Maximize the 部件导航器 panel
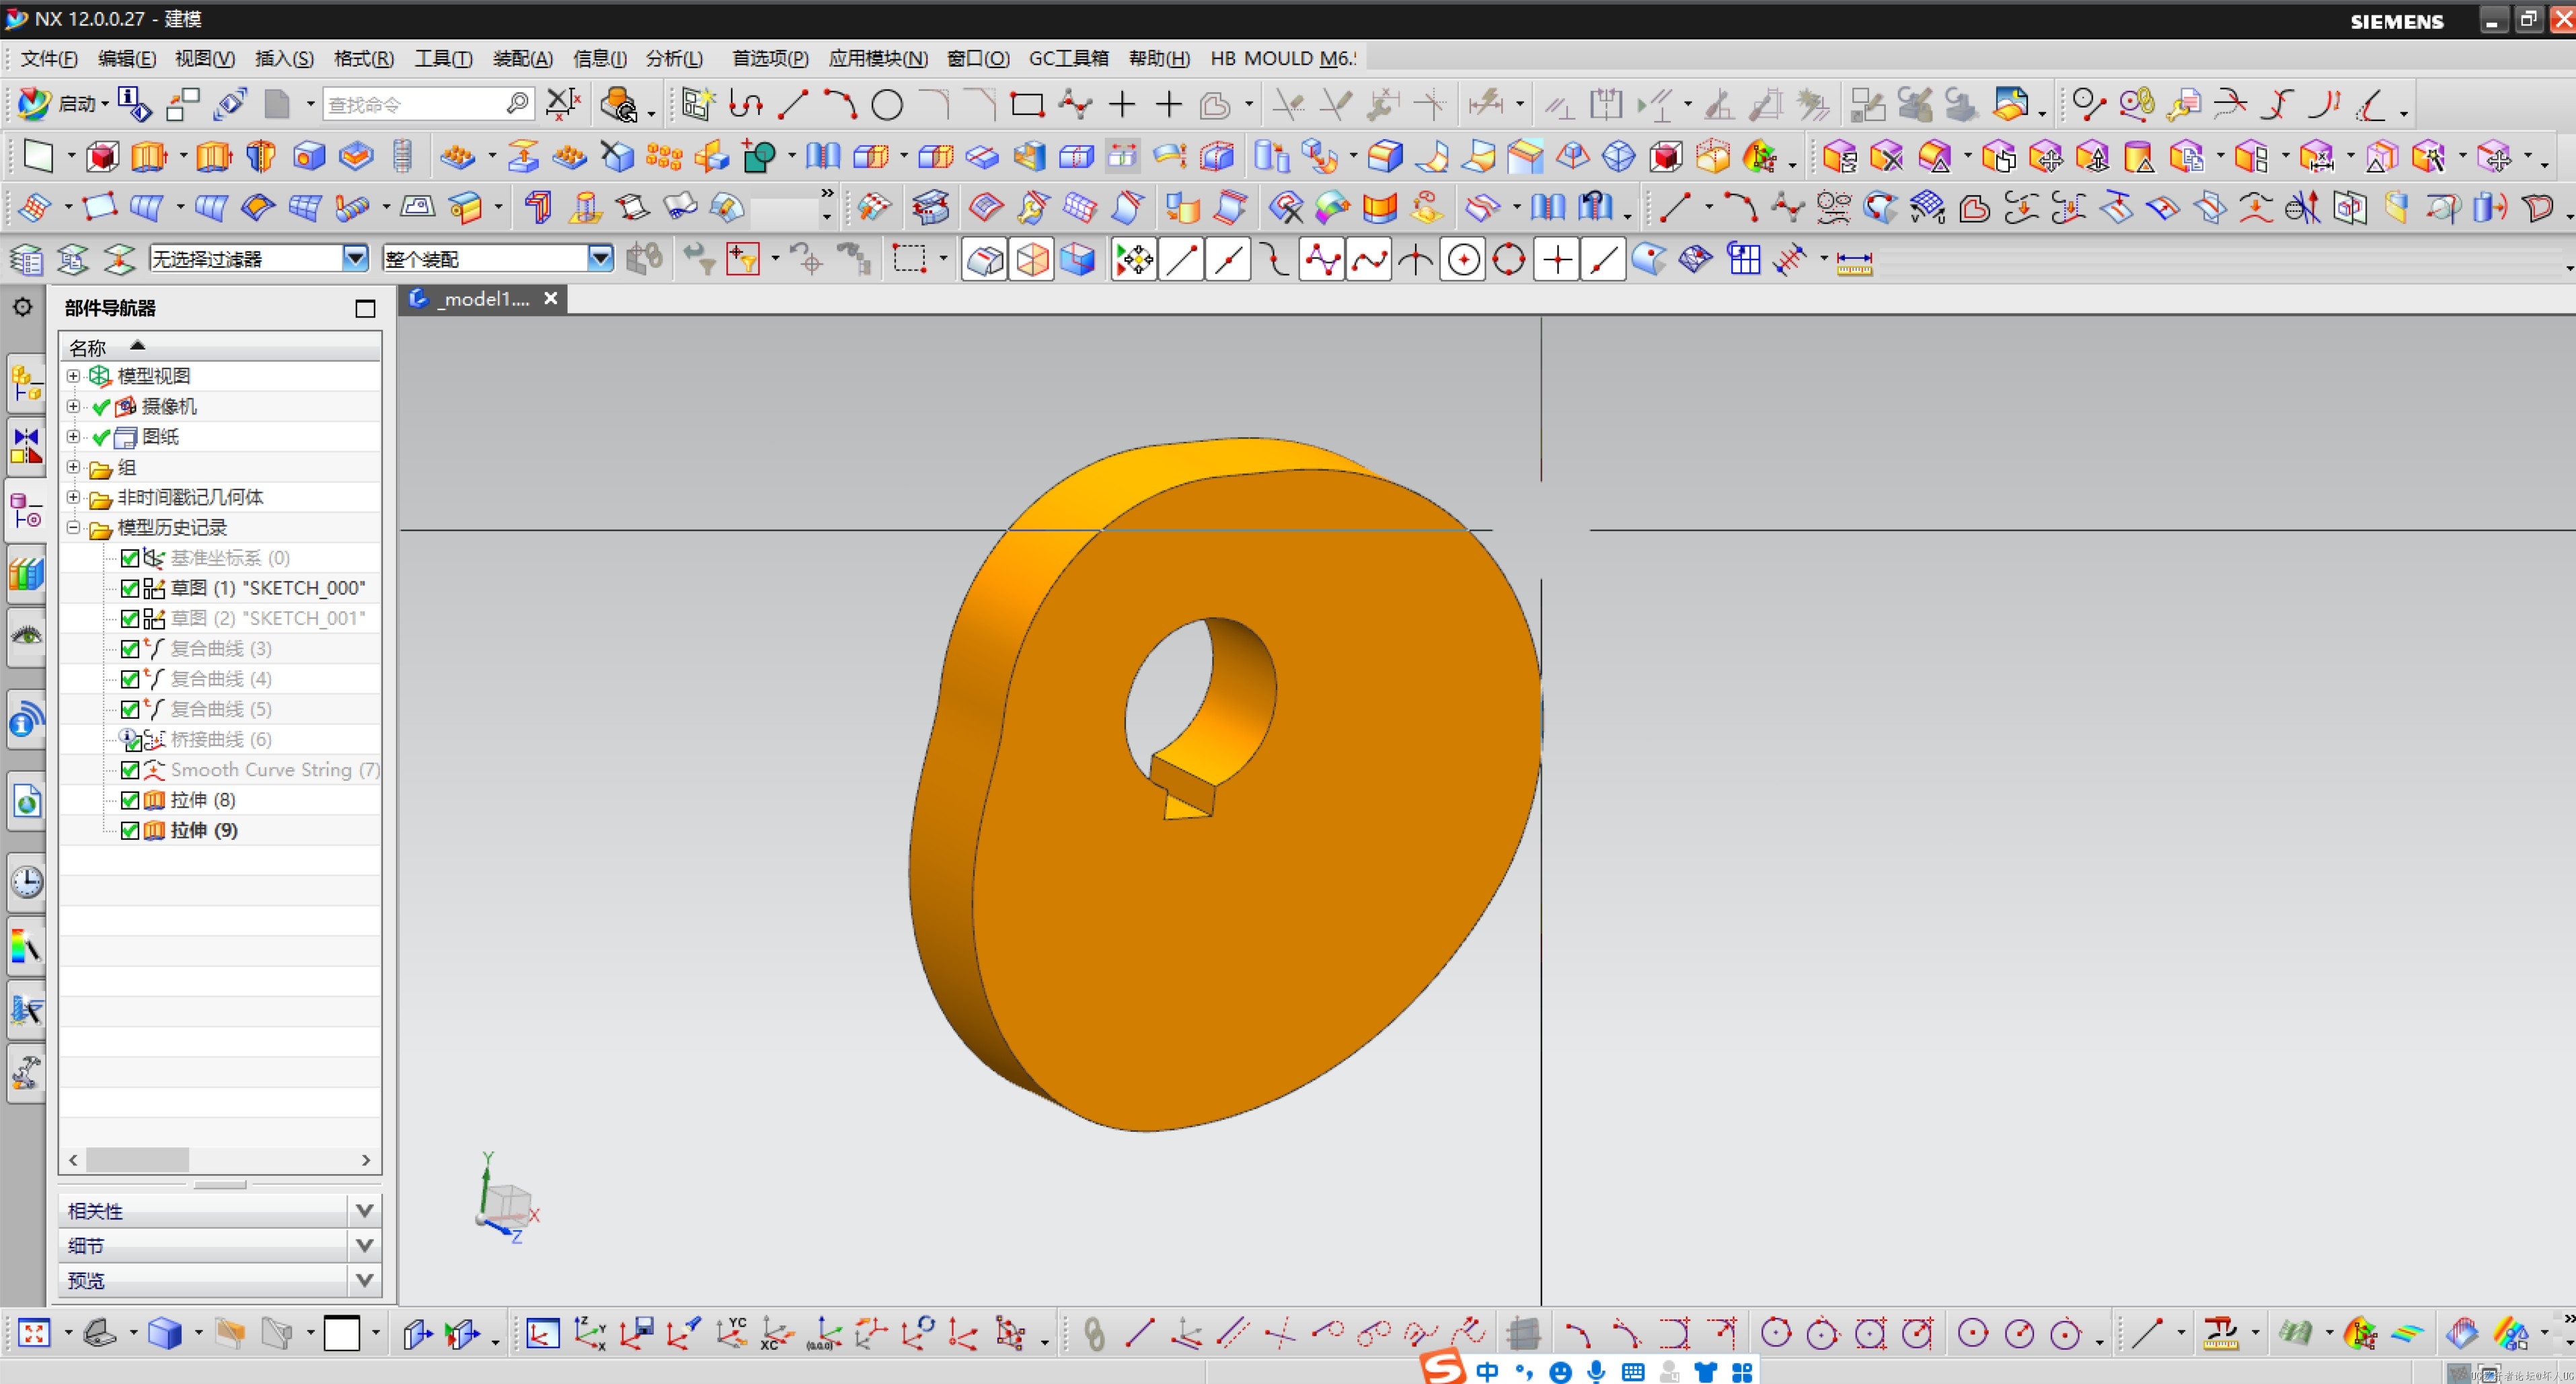The height and width of the screenshot is (1384, 2576). click(x=365, y=309)
